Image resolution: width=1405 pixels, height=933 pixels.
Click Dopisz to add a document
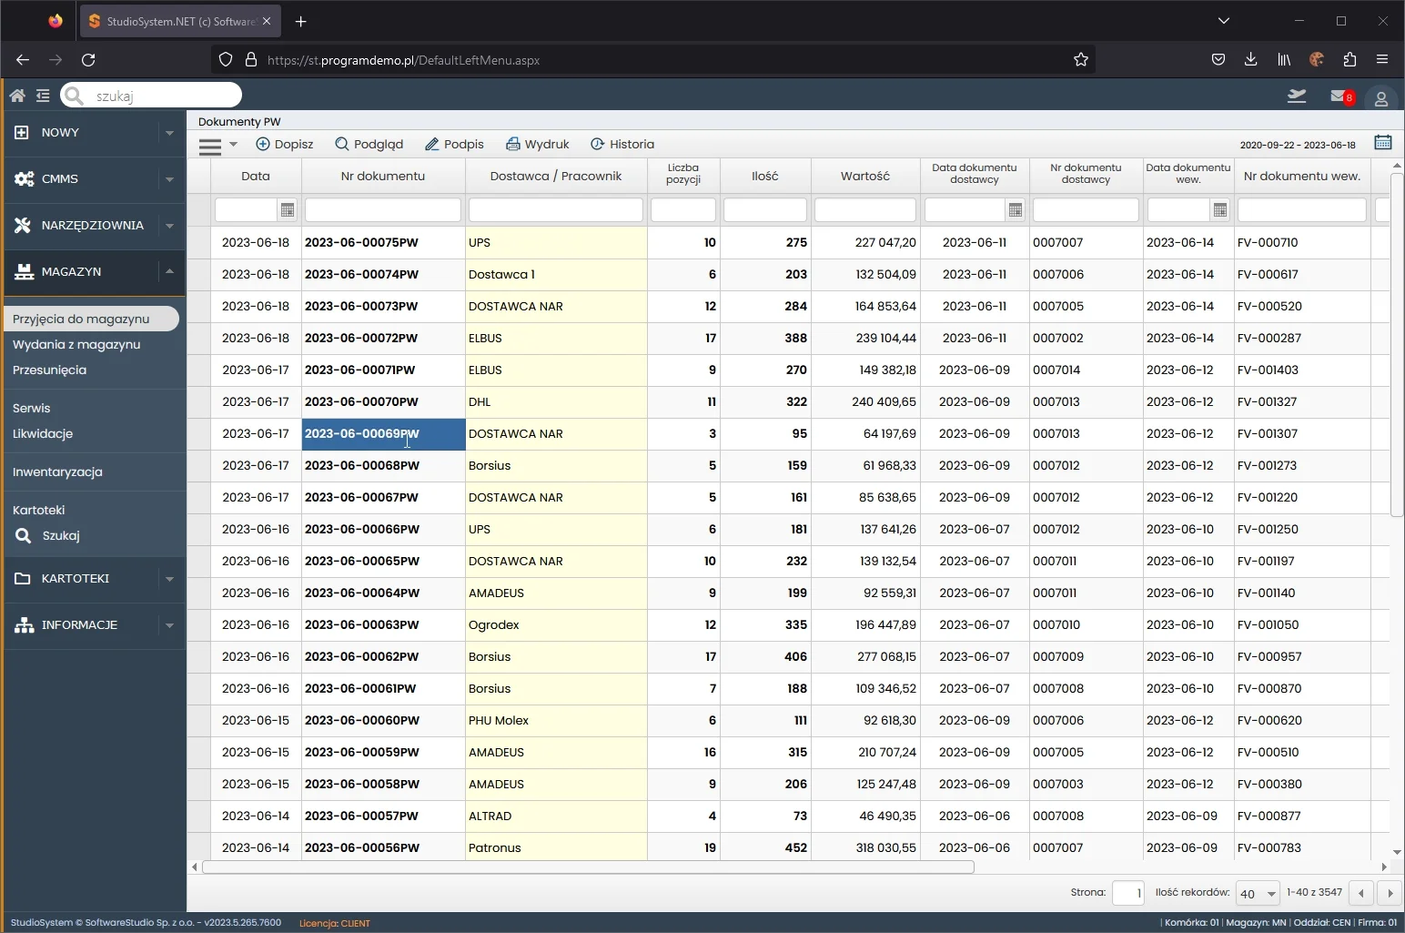pyautogui.click(x=285, y=144)
